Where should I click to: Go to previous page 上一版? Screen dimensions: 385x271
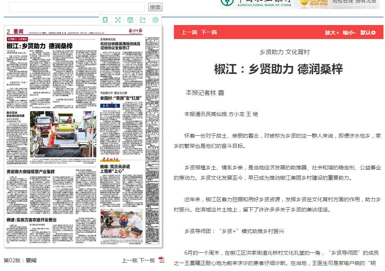tap(129, 260)
